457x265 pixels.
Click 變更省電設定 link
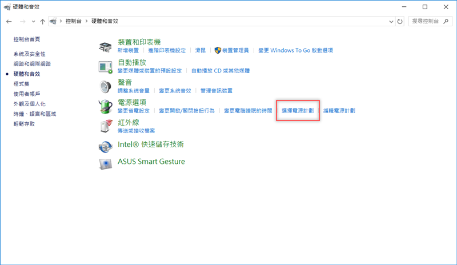coord(134,111)
